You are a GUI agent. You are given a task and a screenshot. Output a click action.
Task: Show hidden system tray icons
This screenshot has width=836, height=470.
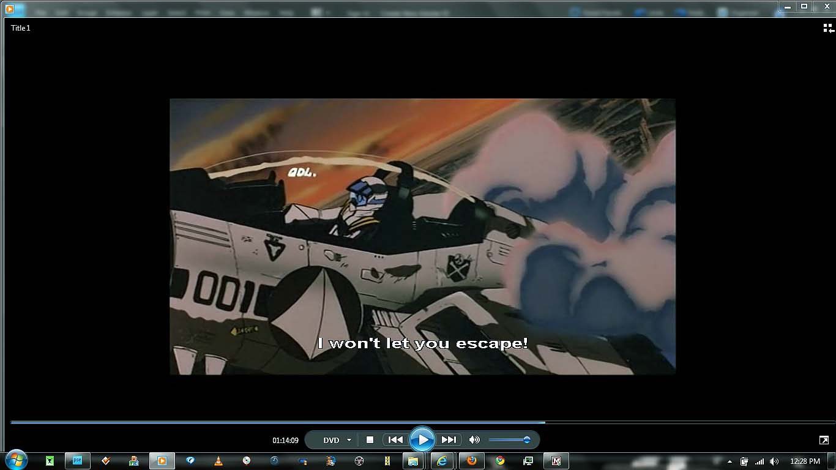pos(730,461)
